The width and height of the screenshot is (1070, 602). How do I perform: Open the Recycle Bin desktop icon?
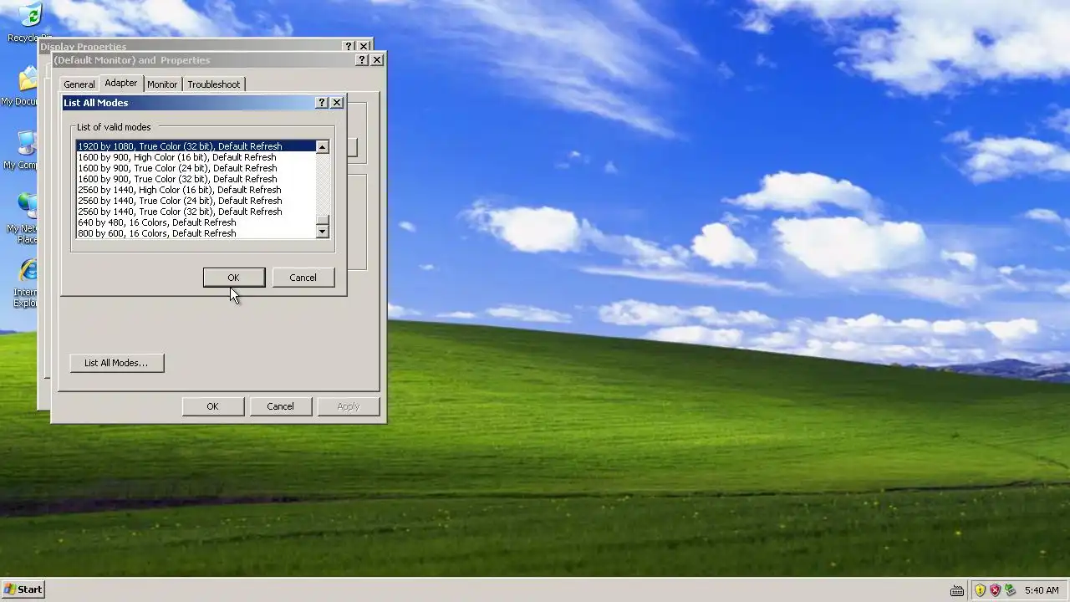[x=29, y=22]
